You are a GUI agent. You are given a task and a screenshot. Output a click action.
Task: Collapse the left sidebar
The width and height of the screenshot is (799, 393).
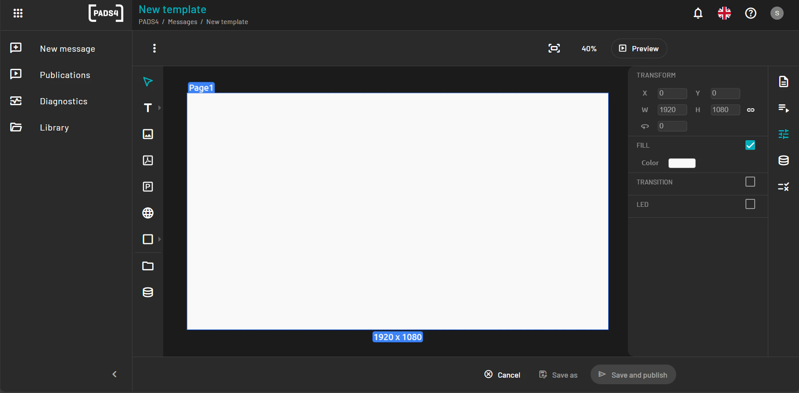115,374
